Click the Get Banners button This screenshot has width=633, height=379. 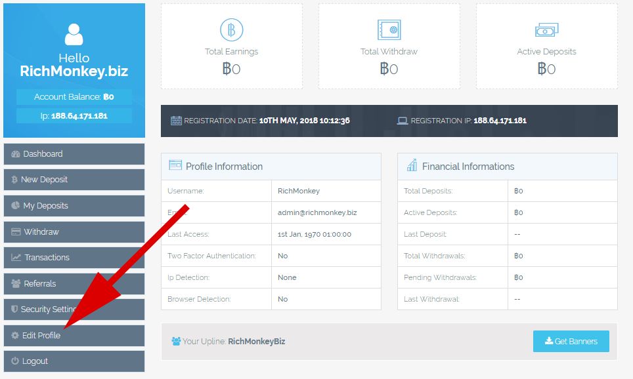click(571, 341)
